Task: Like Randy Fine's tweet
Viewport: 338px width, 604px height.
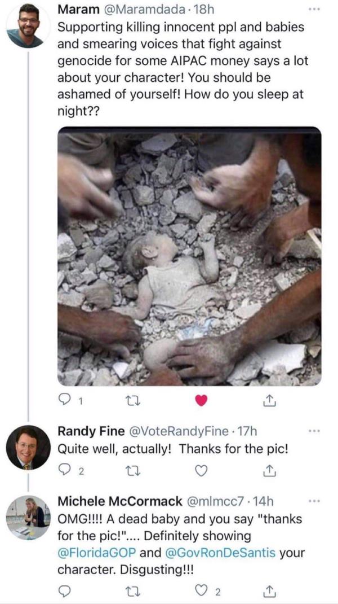Action: 201,470
